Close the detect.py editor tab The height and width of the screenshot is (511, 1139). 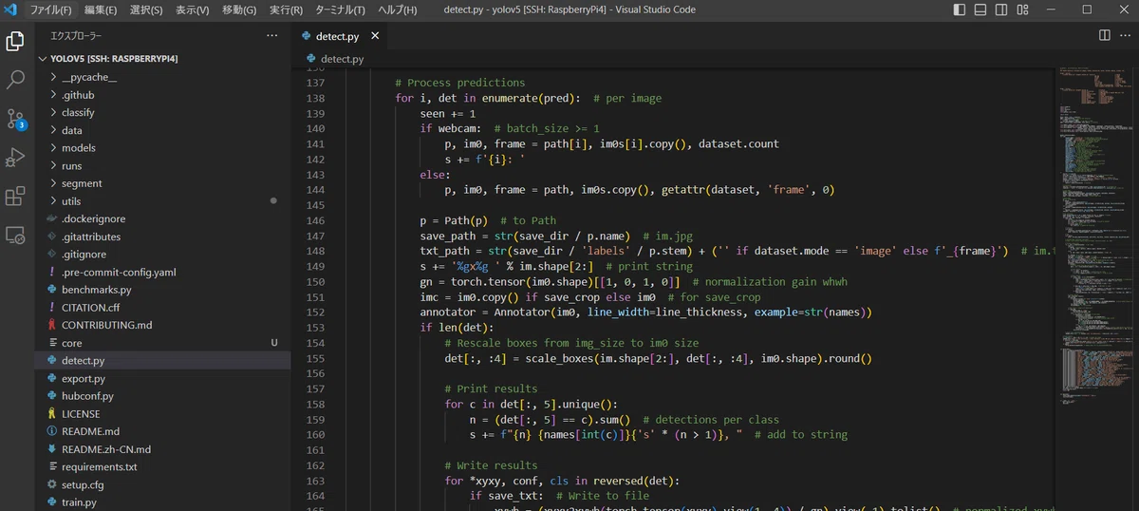point(375,36)
